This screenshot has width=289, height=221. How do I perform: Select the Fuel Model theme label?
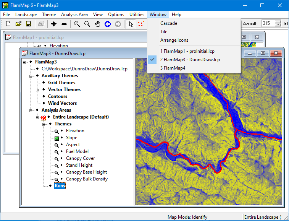[77, 151]
